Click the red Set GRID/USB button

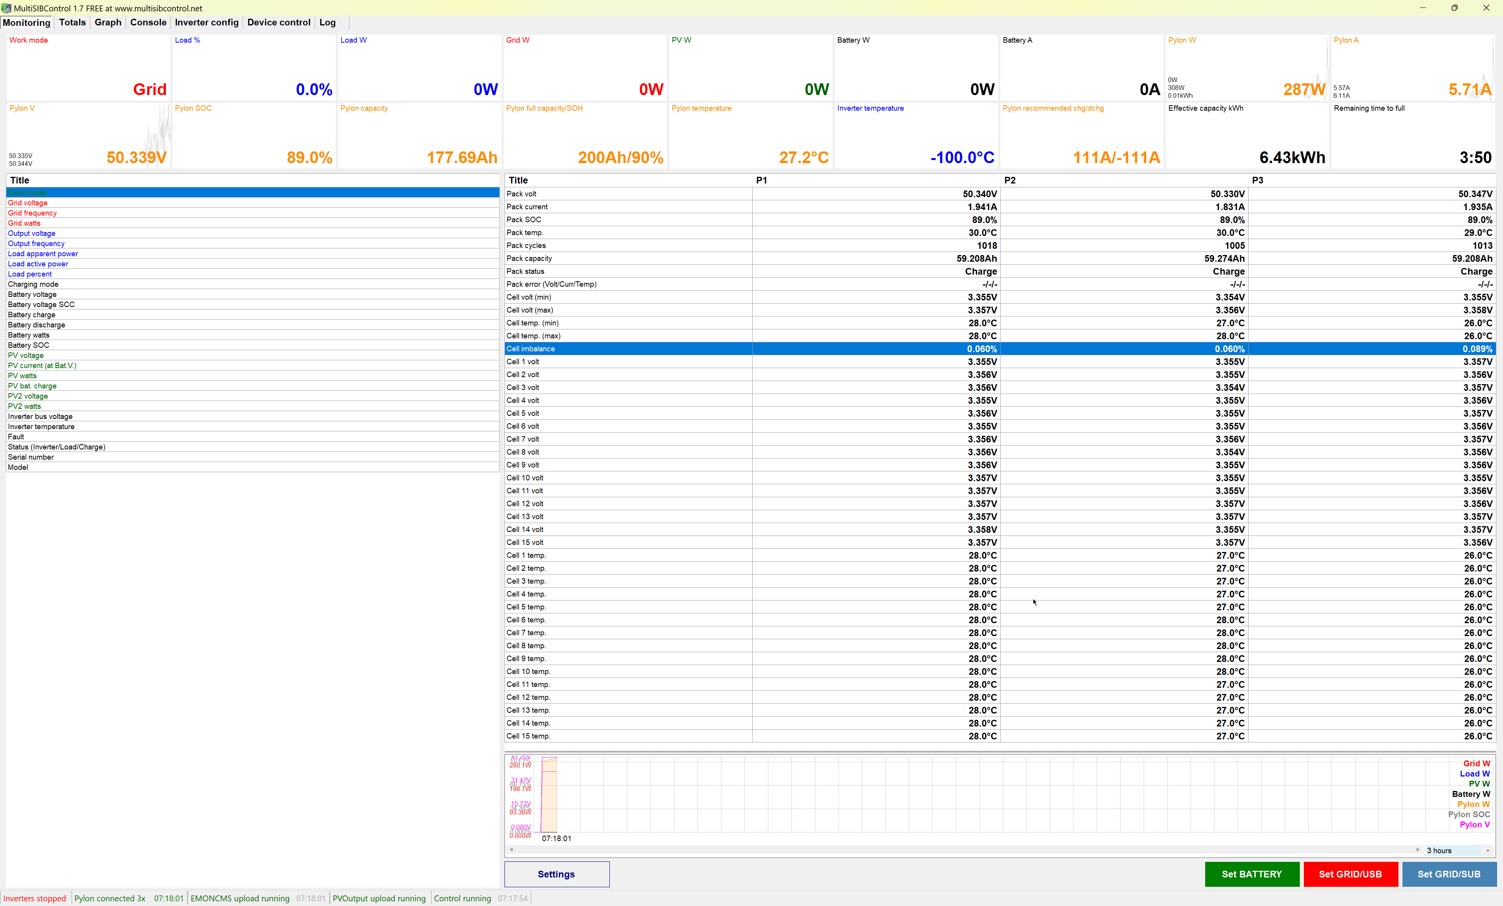[1350, 874]
